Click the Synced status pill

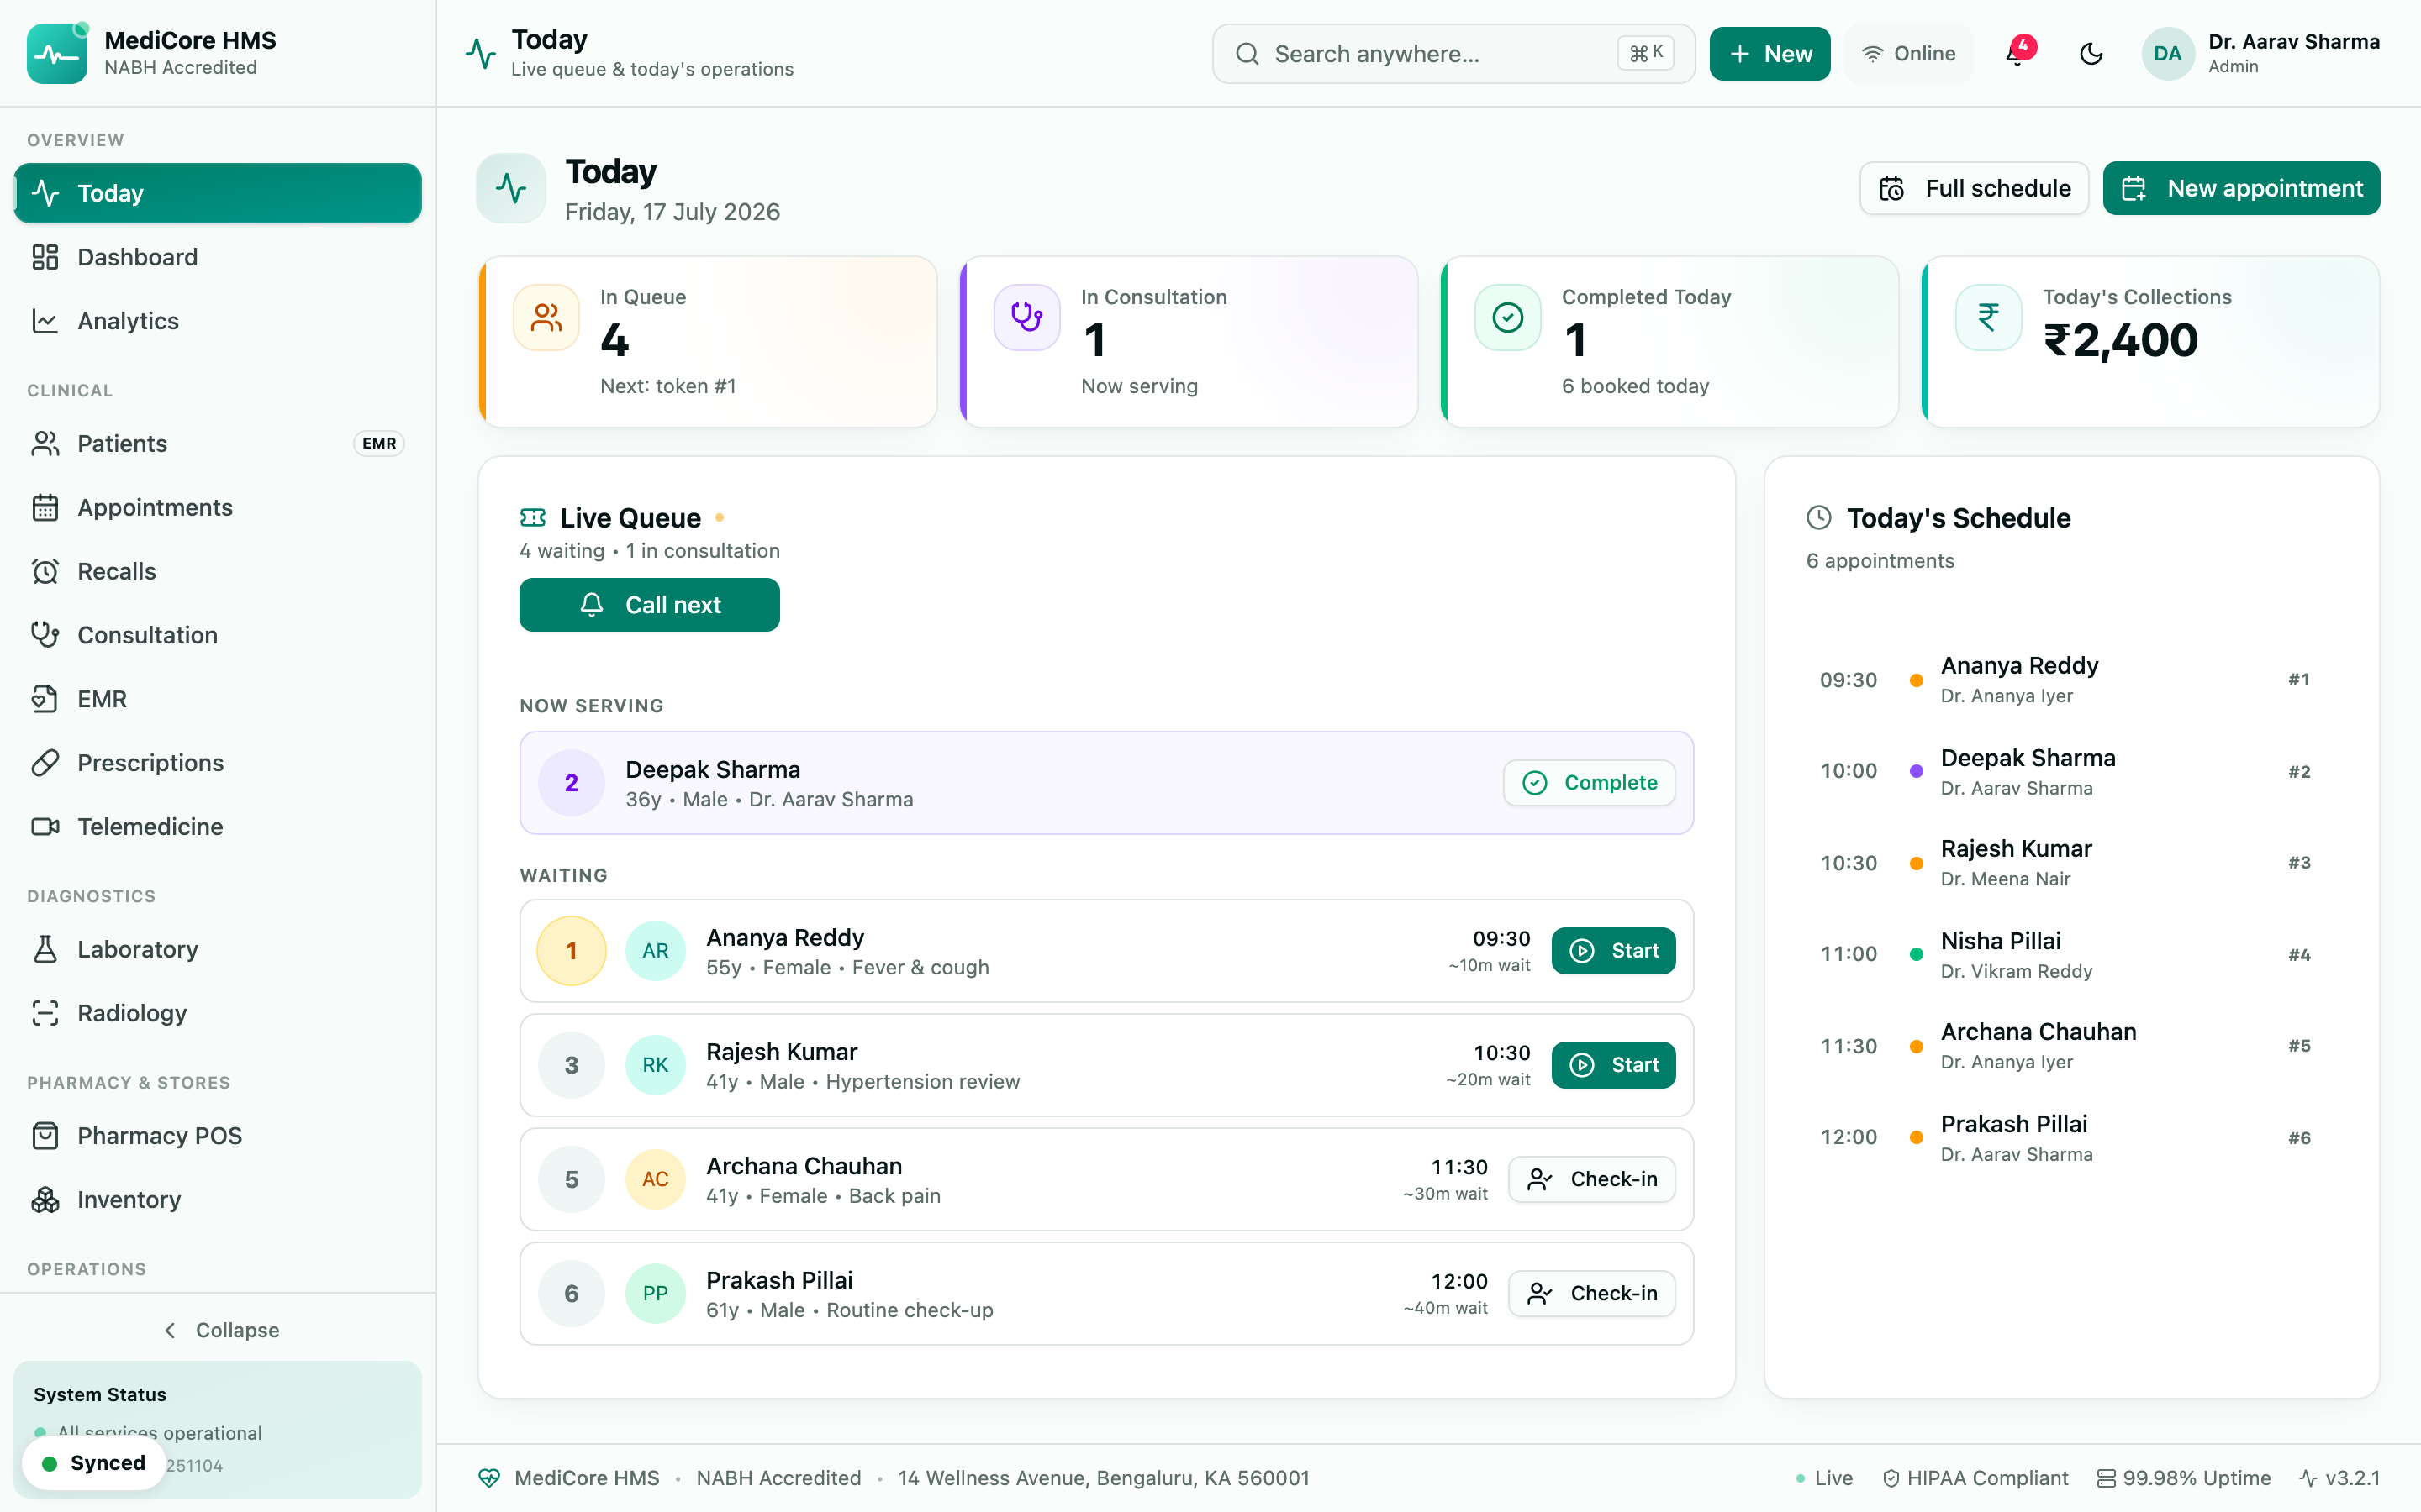point(94,1463)
